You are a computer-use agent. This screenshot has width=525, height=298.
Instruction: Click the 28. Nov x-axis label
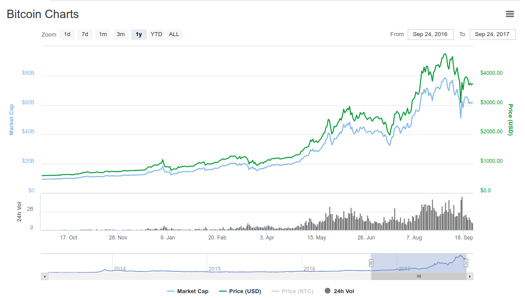point(118,237)
